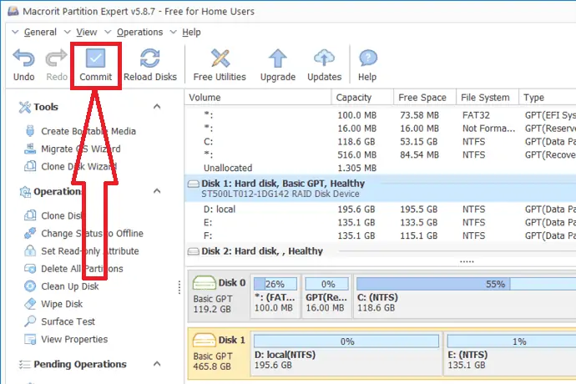Select Wipe Disk operation text
The width and height of the screenshot is (576, 384).
pos(62,304)
